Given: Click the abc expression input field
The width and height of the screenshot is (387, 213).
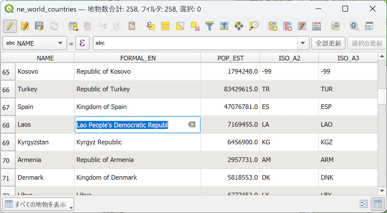Looking at the screenshot, I should pyautogui.click(x=195, y=43).
